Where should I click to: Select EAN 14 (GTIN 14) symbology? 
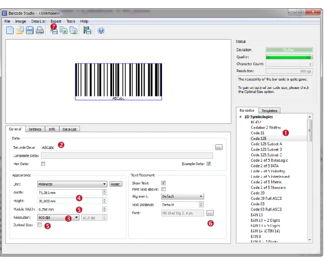pyautogui.click(x=265, y=231)
